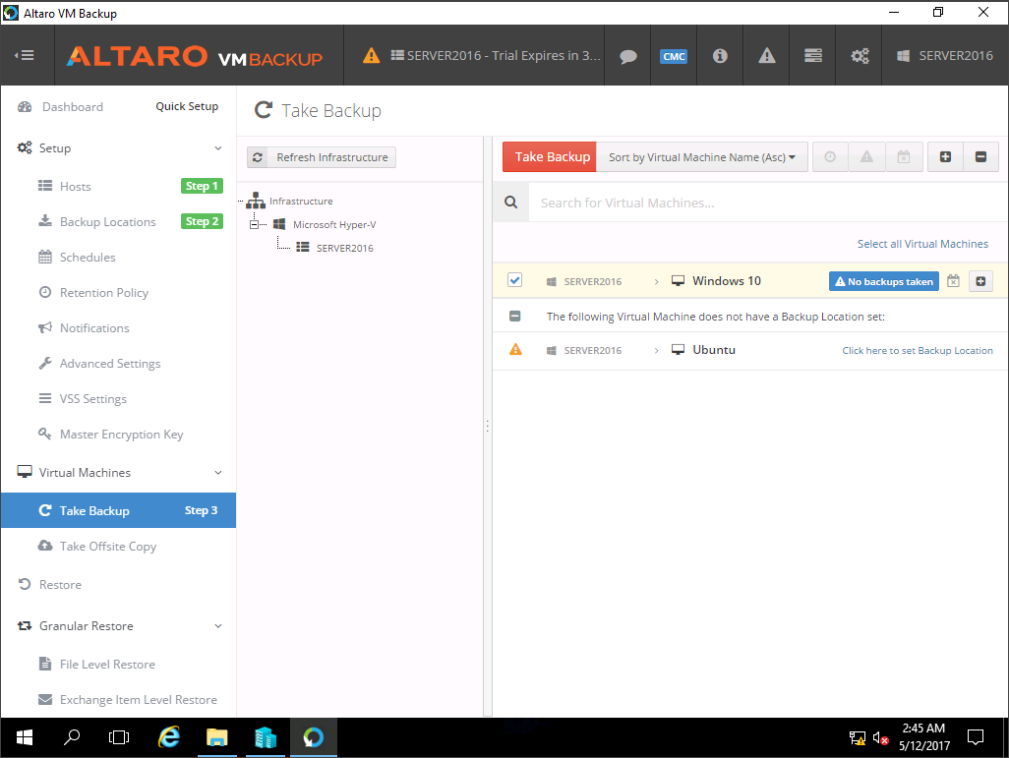The image size is (1009, 758).
Task: Open the CMC console icon
Action: [x=674, y=56]
